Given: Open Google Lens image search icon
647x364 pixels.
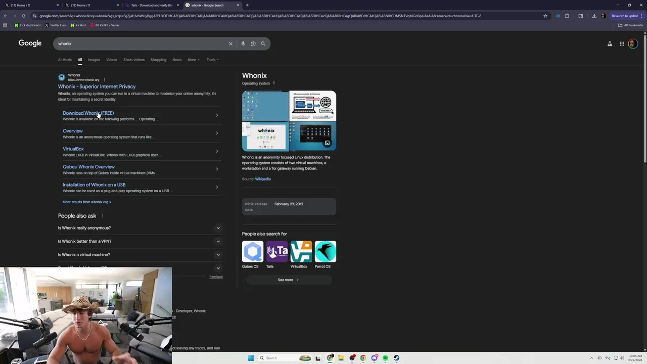Looking at the screenshot, I should tap(253, 43).
